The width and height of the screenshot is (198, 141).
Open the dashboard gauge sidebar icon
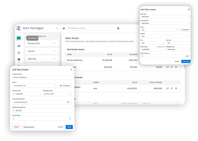coord(19,46)
